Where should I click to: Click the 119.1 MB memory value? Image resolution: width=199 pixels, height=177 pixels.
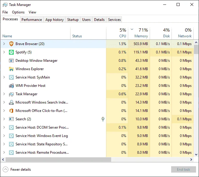point(141,52)
